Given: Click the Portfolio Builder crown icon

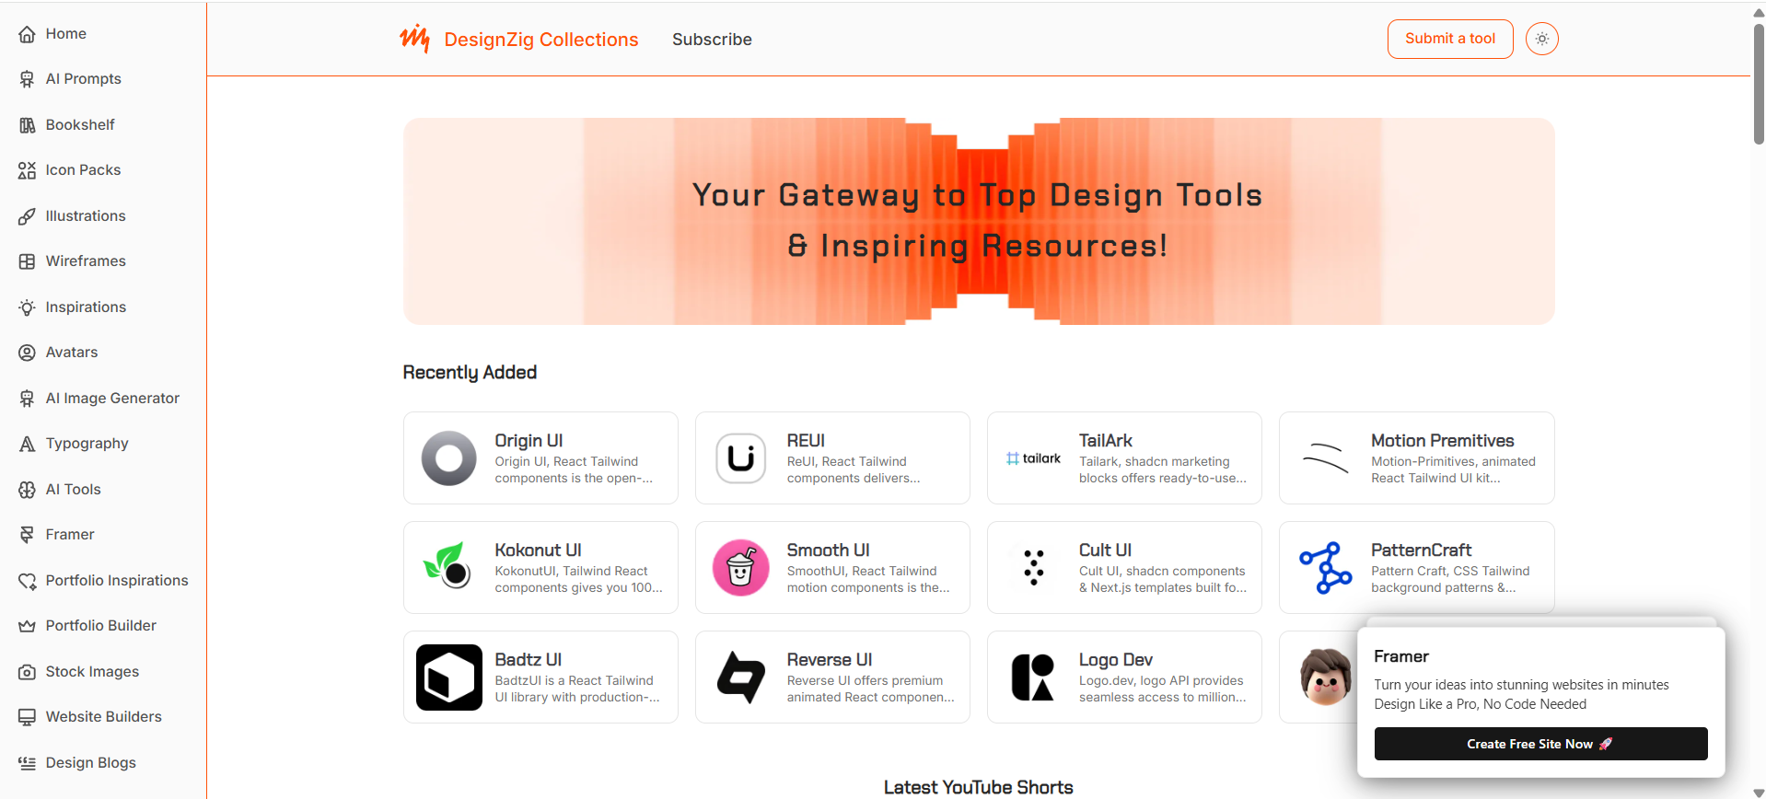Looking at the screenshot, I should [x=27, y=626].
